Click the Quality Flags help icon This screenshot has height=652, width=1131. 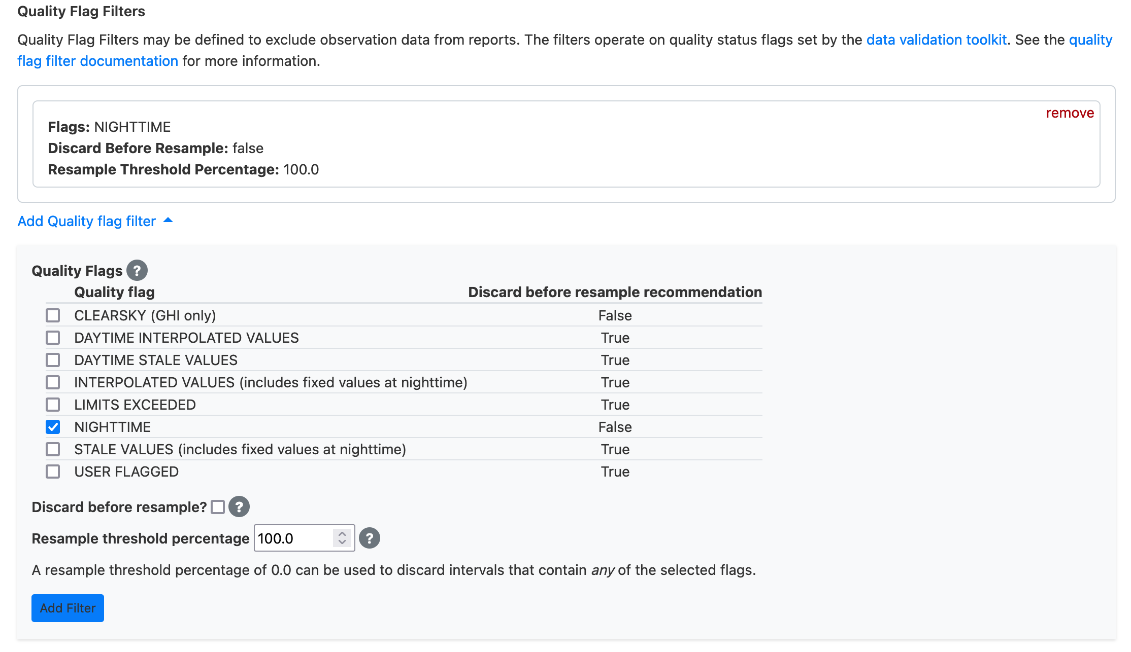click(137, 270)
